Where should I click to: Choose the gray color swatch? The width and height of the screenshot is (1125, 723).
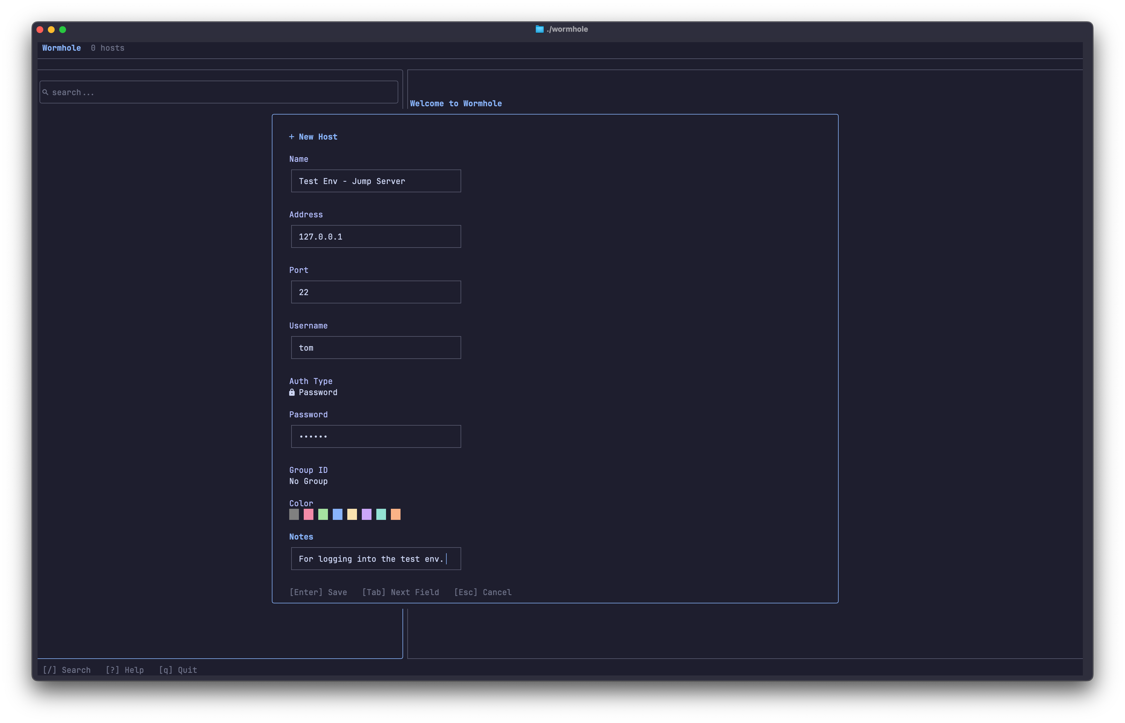click(294, 514)
